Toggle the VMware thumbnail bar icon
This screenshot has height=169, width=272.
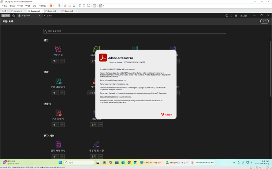click(84, 5)
